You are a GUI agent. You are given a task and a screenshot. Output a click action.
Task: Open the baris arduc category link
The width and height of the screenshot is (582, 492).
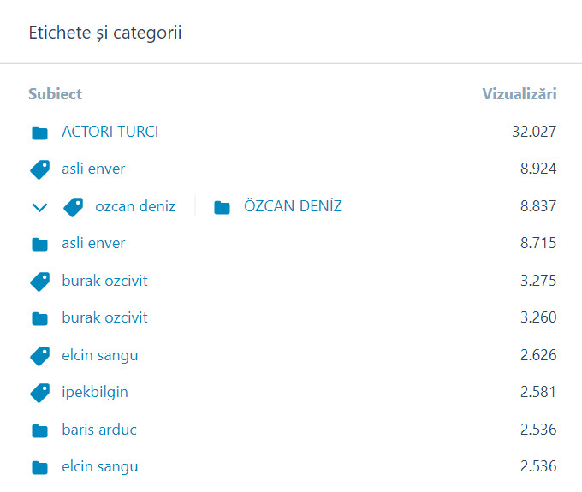pos(99,430)
